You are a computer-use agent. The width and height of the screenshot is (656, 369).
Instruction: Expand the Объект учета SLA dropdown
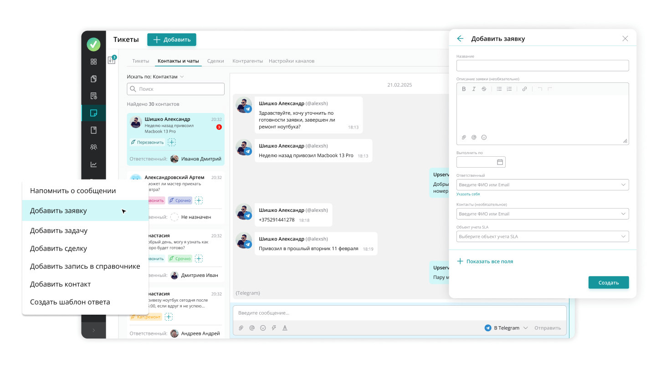(624, 236)
